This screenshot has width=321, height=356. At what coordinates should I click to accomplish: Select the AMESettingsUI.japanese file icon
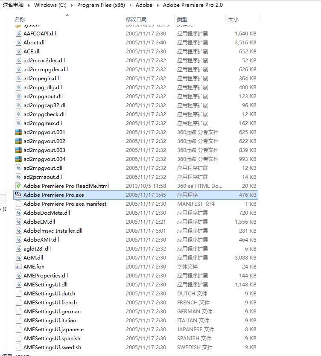click(18, 330)
